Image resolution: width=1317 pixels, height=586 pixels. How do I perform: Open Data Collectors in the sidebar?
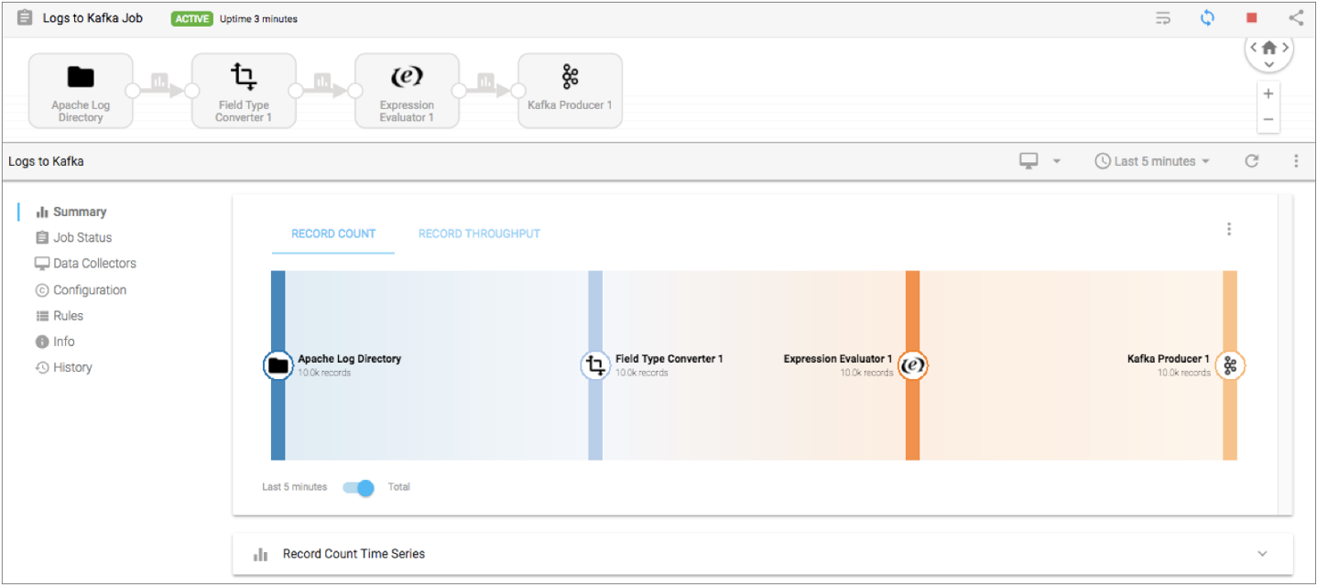93,263
